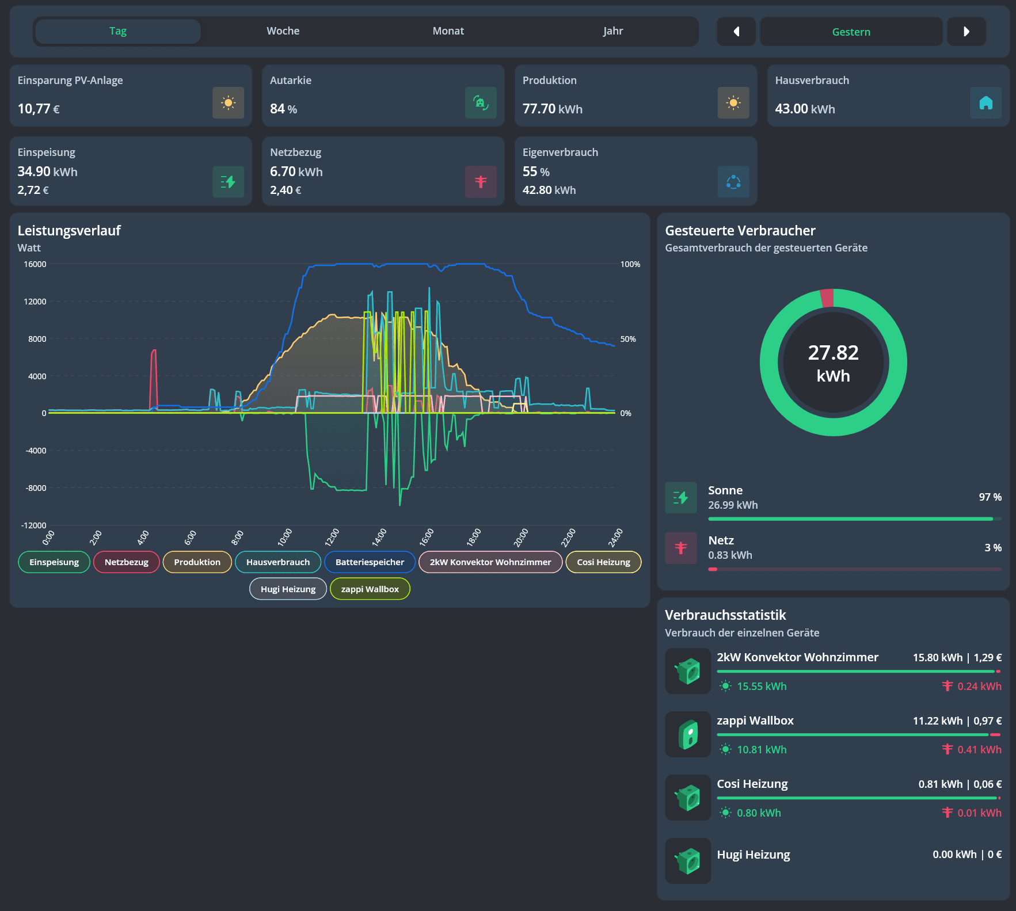Image resolution: width=1016 pixels, height=911 pixels.
Task: Toggle the Batteriespeicher legend chip
Action: pyautogui.click(x=370, y=562)
